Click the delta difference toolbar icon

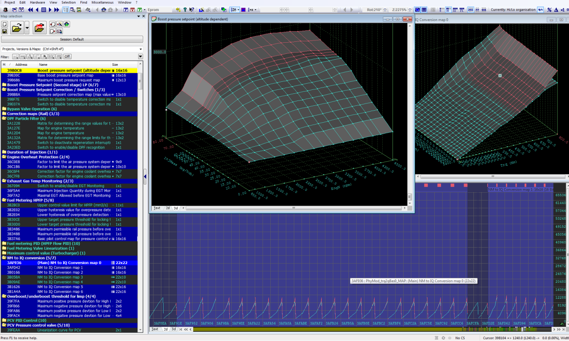[556, 9]
